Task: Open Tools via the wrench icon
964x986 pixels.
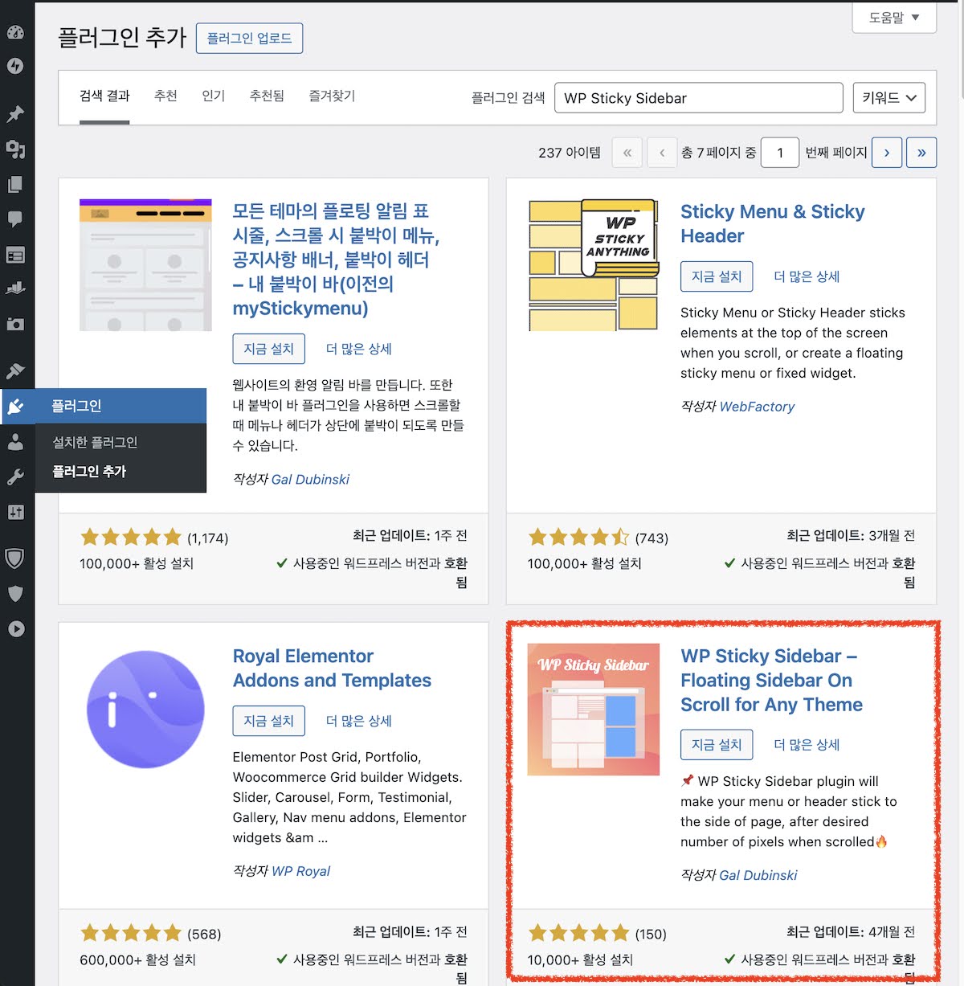Action: click(x=15, y=477)
